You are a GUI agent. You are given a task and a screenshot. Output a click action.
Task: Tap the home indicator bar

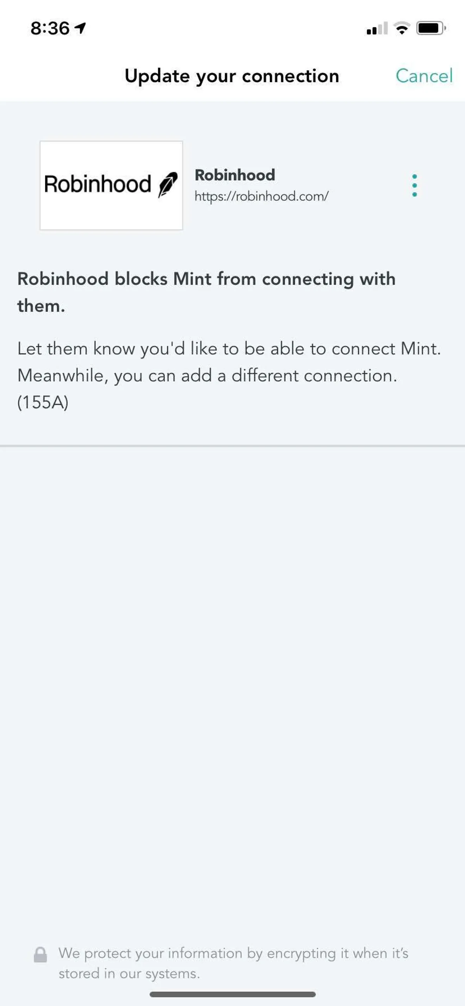click(232, 994)
